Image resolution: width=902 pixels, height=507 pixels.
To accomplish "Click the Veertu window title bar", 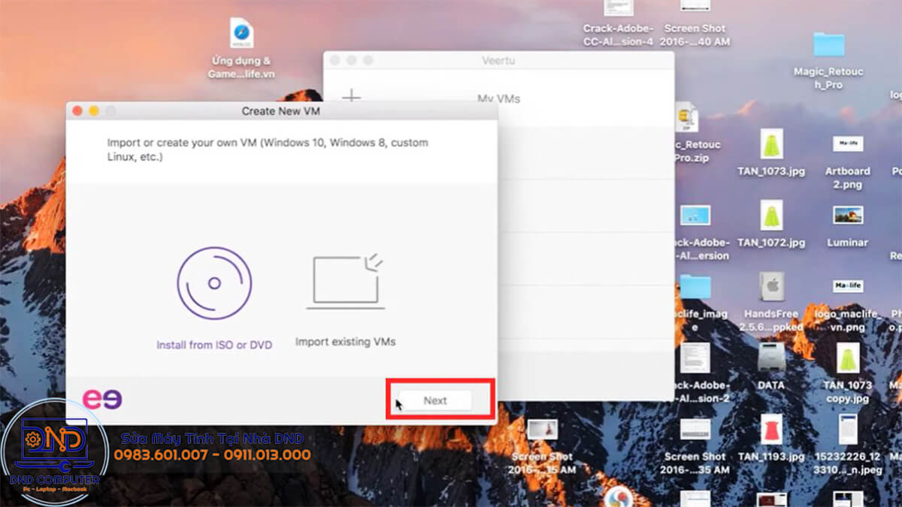I will point(499,60).
